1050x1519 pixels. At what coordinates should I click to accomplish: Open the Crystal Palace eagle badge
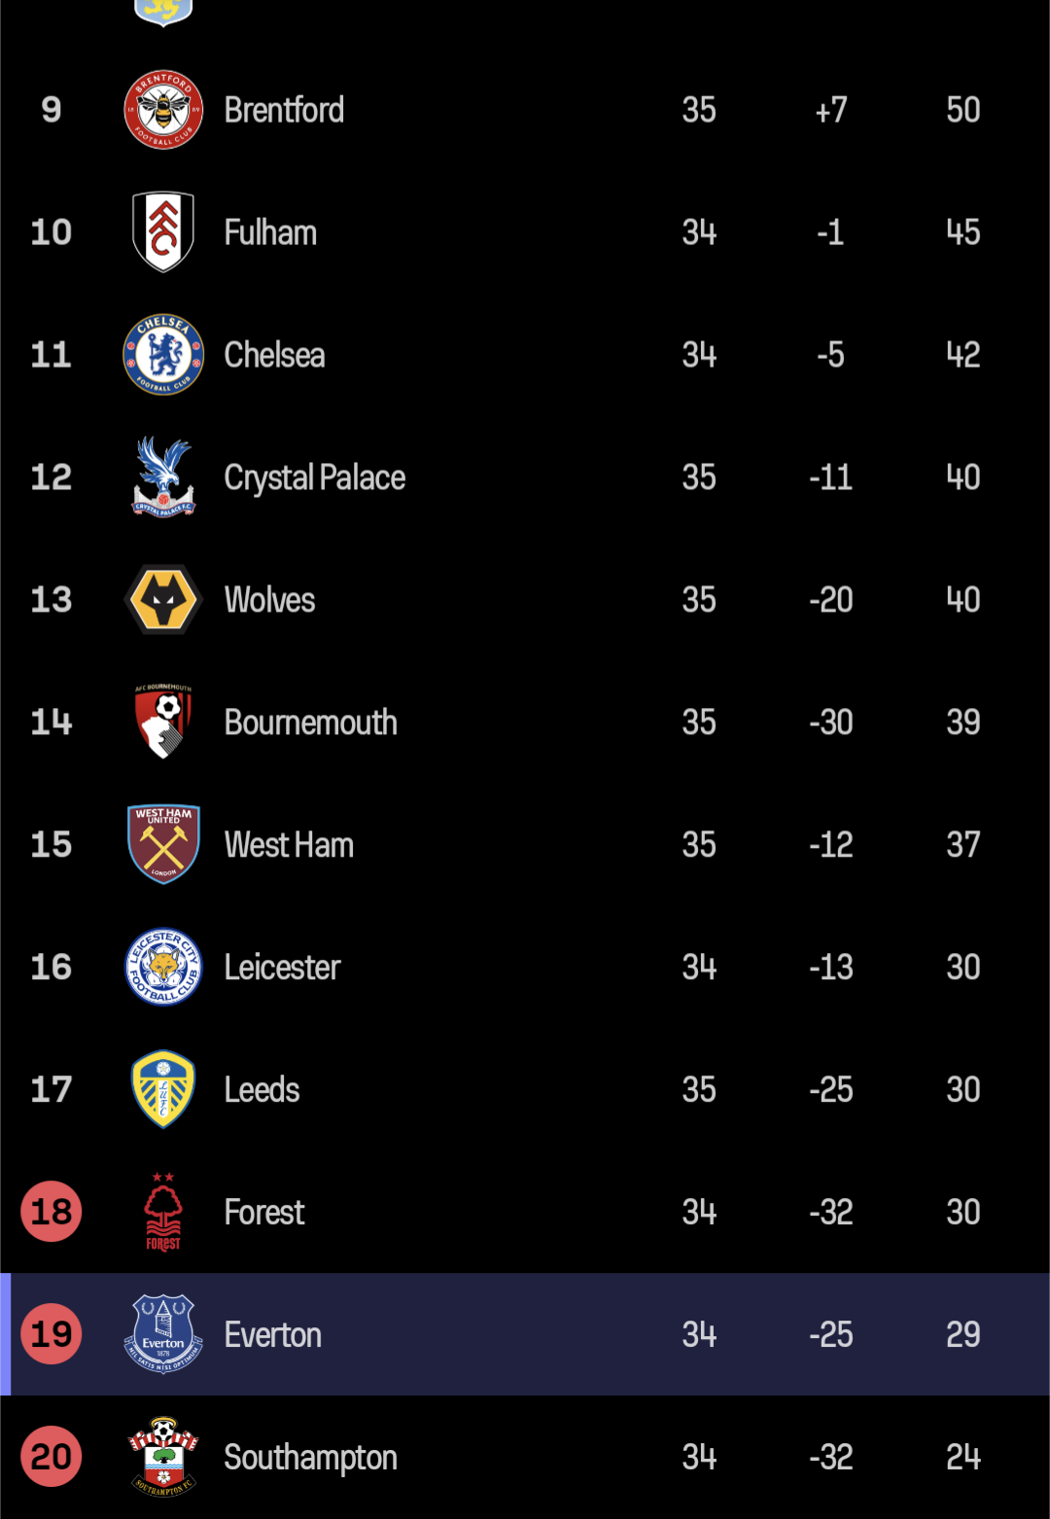163,477
